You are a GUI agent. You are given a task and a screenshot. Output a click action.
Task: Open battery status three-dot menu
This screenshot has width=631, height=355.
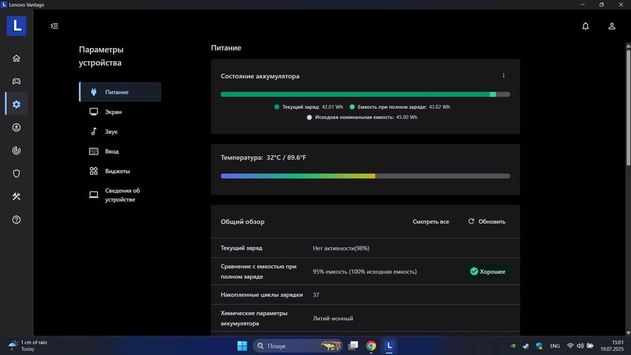coord(504,76)
